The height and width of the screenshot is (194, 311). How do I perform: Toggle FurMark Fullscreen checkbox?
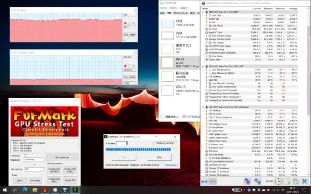coord(26,155)
